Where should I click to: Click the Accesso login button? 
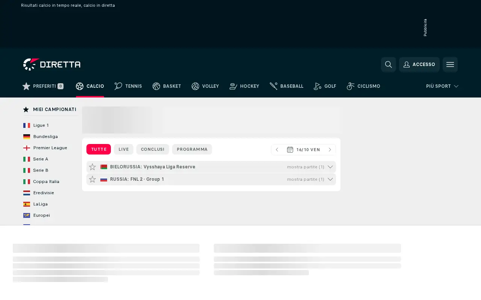[419, 64]
